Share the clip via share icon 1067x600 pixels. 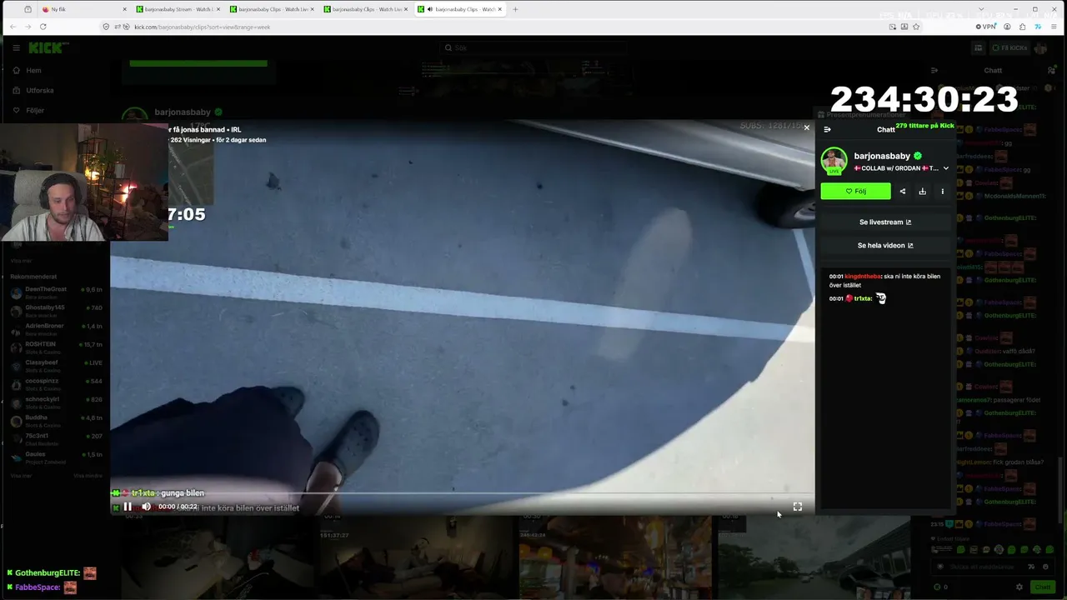(x=903, y=192)
